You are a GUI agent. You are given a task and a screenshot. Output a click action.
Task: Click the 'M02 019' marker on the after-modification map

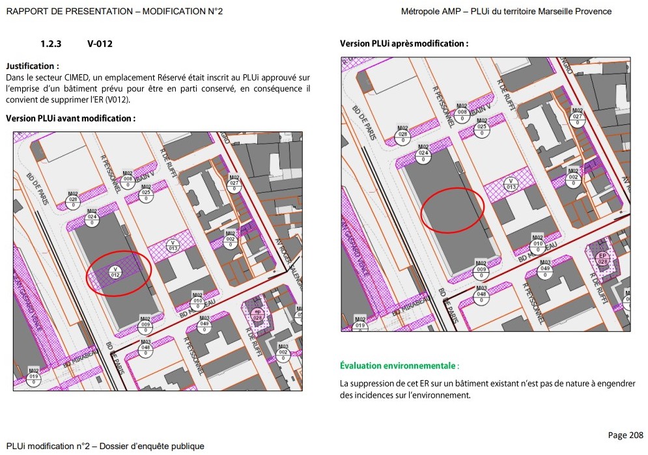pos(360,325)
